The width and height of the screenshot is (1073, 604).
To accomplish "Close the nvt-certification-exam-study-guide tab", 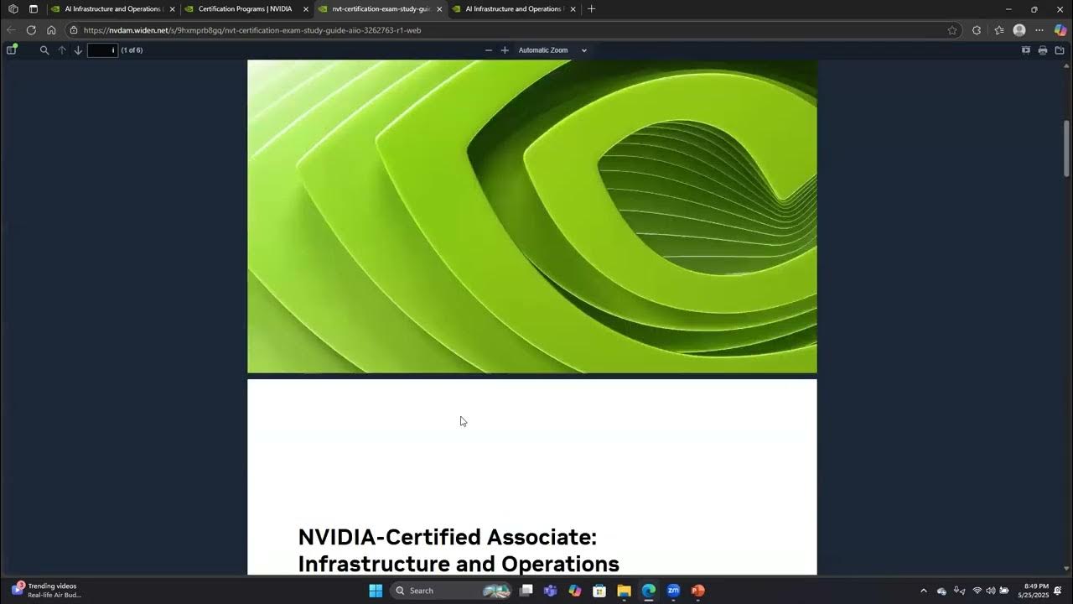I will click(439, 9).
